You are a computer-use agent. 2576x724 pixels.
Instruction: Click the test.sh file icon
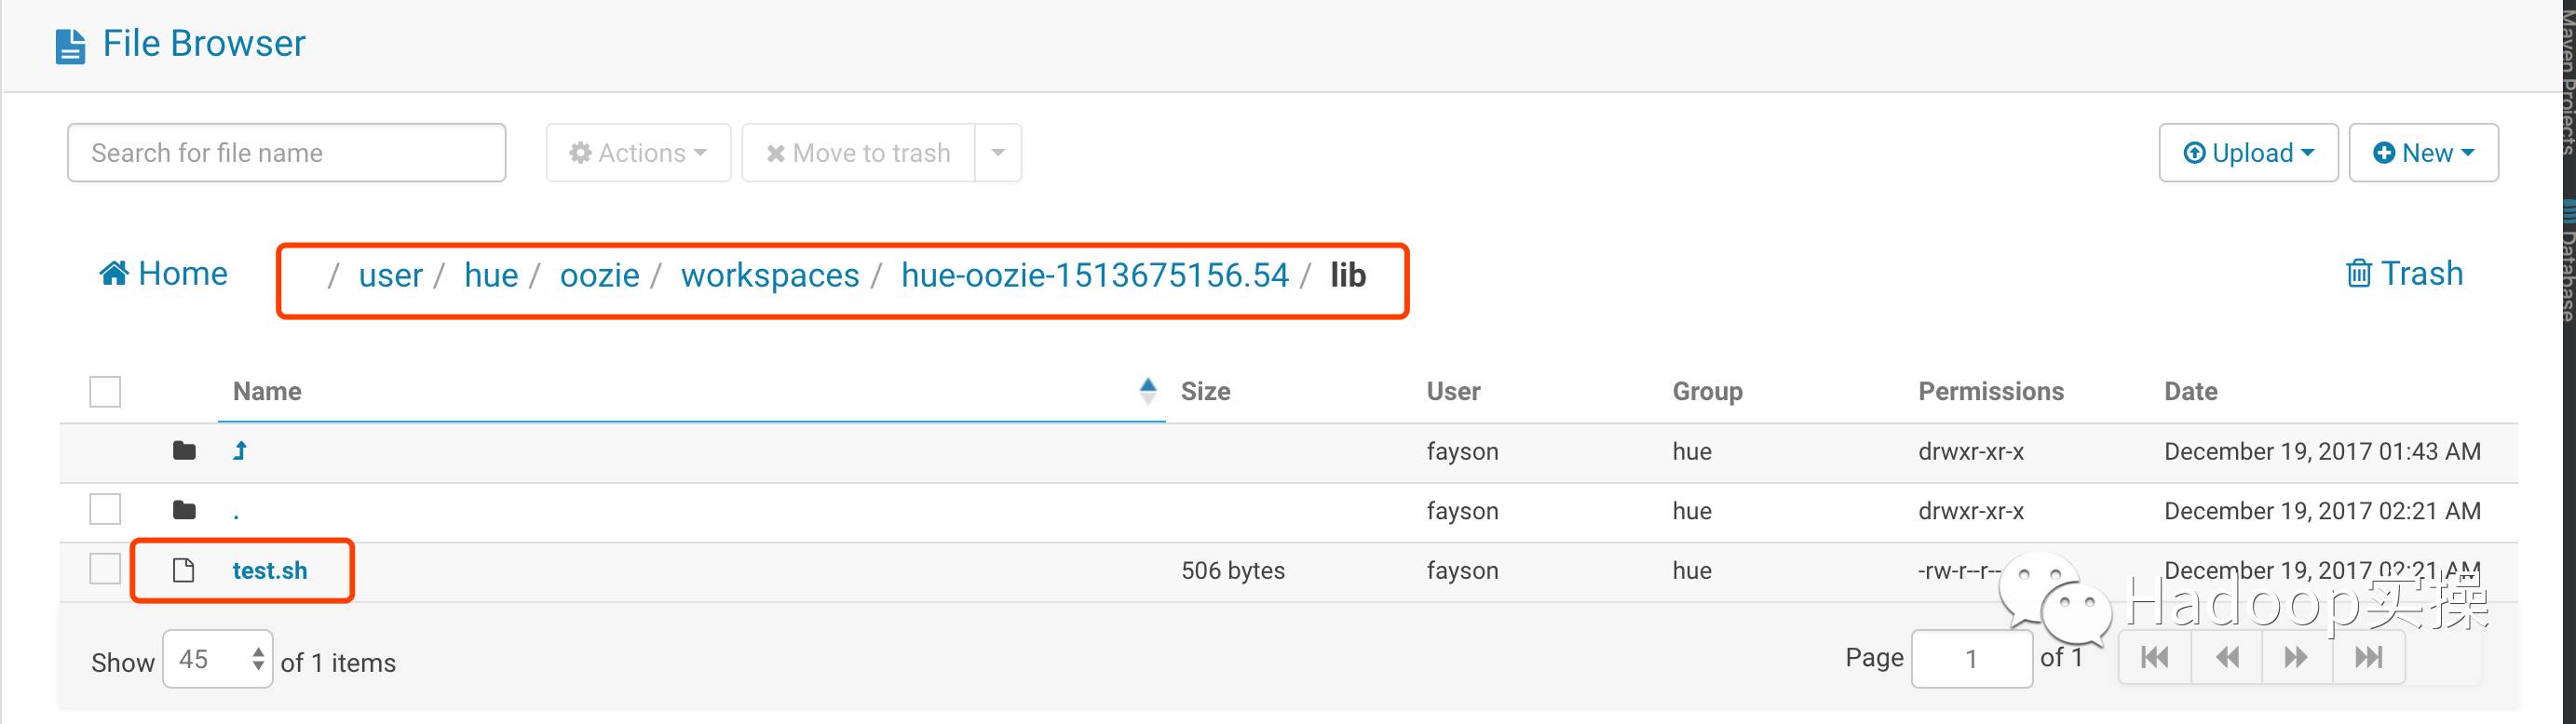point(183,570)
